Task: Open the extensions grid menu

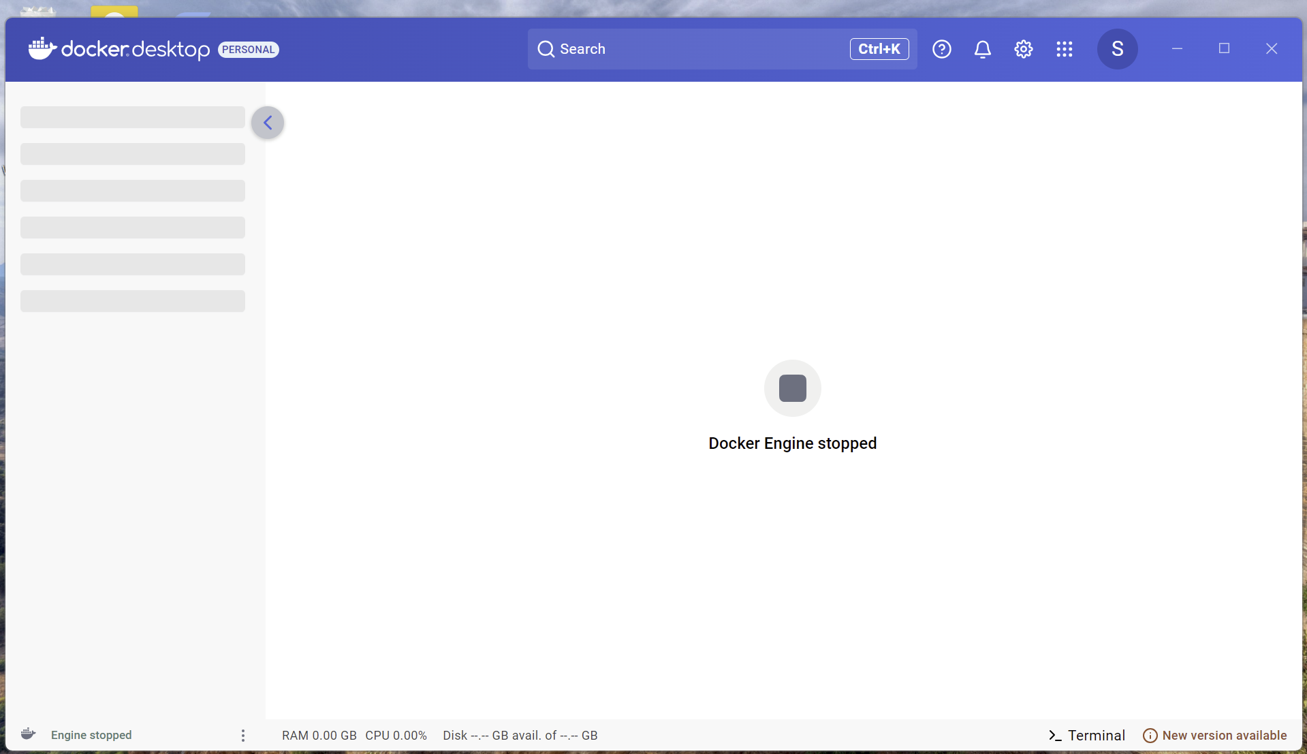Action: click(1064, 49)
